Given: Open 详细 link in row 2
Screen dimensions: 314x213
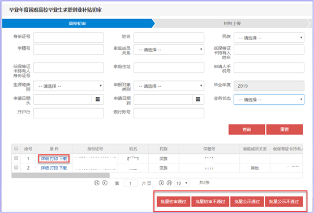Looking at the screenshot, I should coord(45,168).
